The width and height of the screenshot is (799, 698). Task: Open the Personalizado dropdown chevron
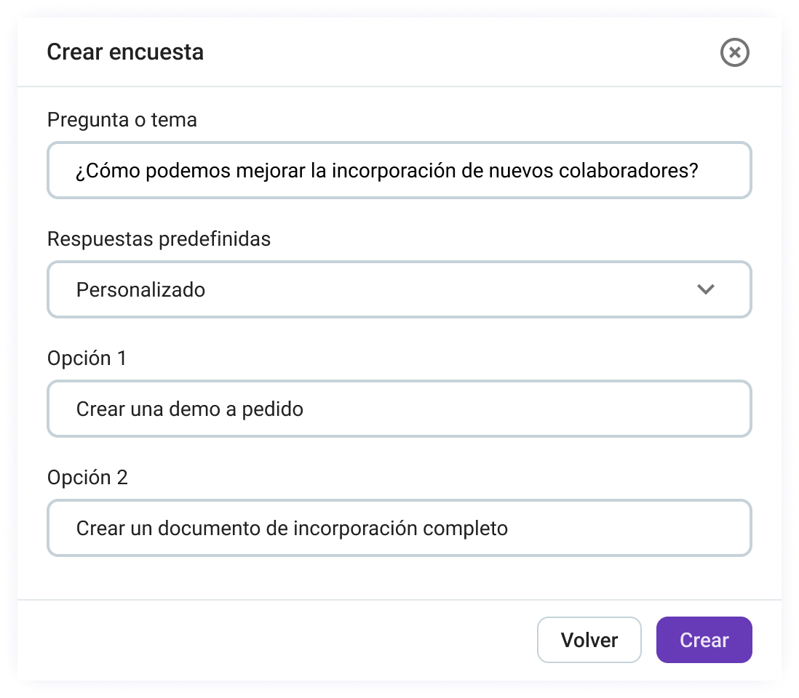704,289
